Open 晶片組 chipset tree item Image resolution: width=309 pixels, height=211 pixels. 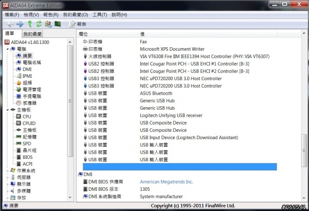[x=27, y=150]
